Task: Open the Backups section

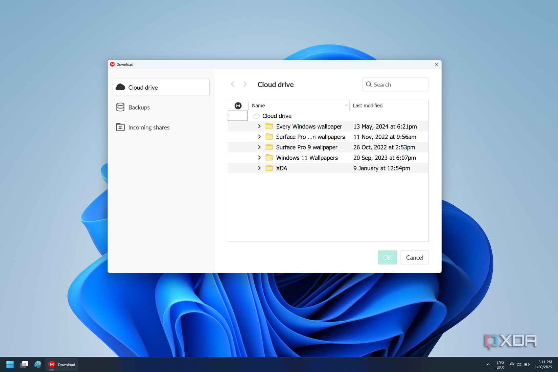Action: point(161,107)
